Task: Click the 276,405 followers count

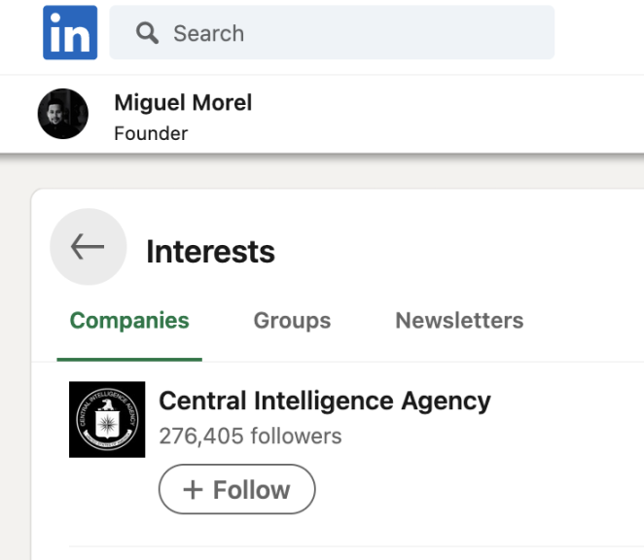Action: (x=250, y=436)
